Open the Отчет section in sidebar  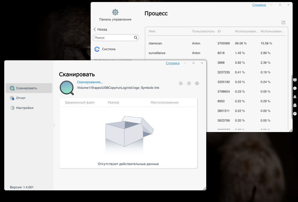pyautogui.click(x=29, y=98)
